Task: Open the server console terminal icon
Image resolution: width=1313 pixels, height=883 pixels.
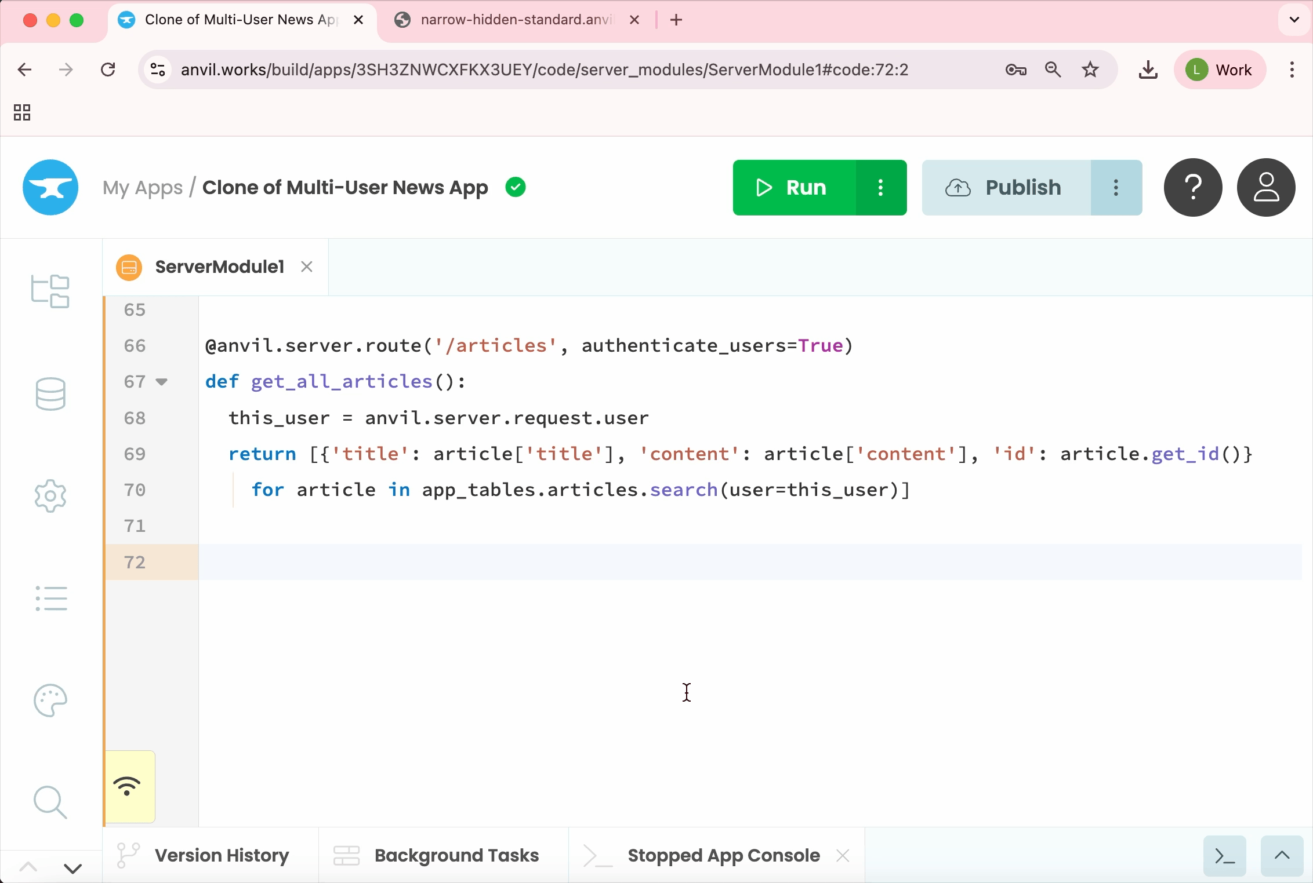Action: pos(1225,856)
